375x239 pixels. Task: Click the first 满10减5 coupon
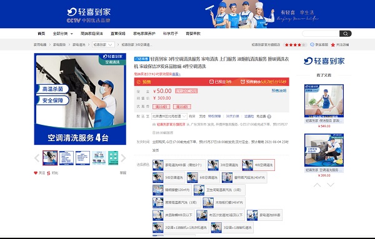tap(161, 107)
